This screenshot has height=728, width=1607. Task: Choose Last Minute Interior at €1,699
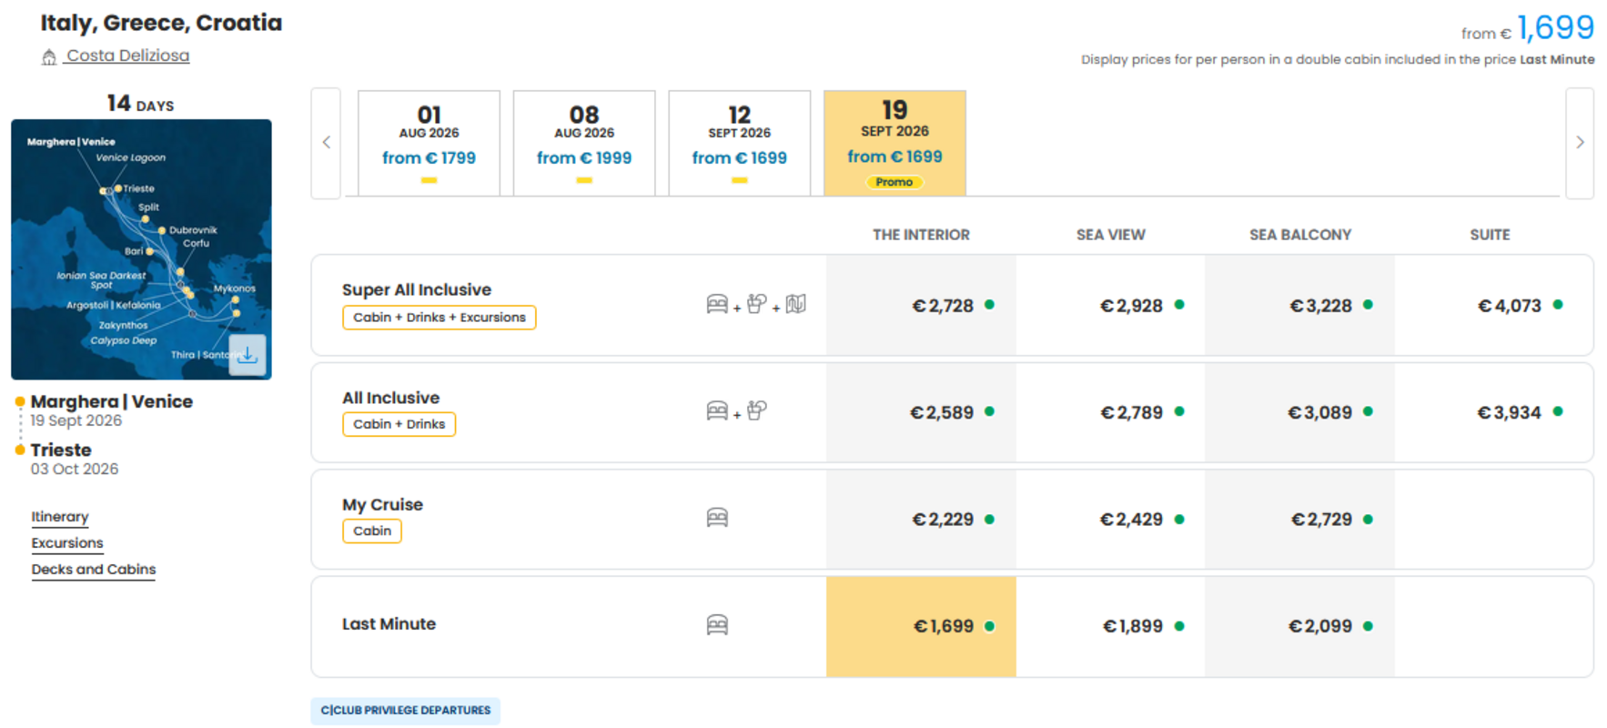tap(921, 626)
